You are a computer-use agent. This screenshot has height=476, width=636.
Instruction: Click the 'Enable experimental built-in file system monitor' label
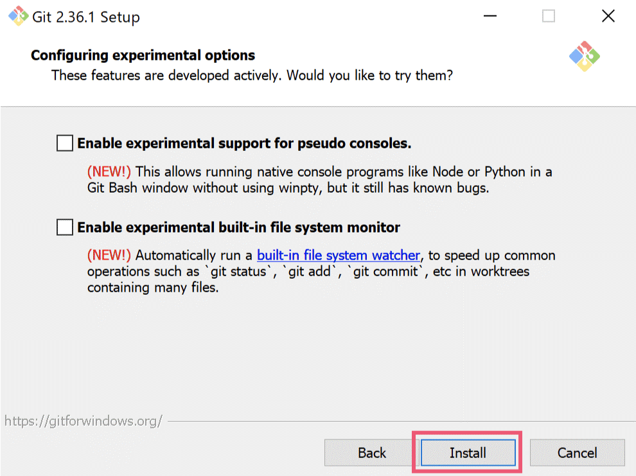[238, 227]
